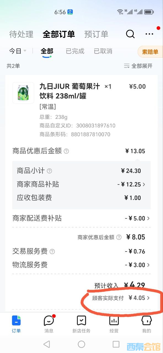Go to 我的 profile icon
This screenshot has width=163, height=353.
(x=146, y=324)
